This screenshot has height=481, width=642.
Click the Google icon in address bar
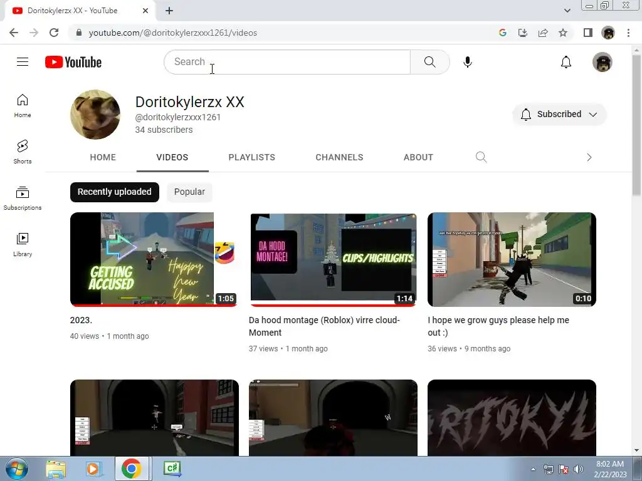(503, 33)
